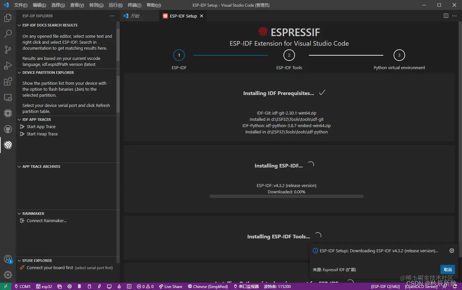462x290 pixels.
Task: Click Chinese (Simplified) in status bar
Action: (x=208, y=286)
